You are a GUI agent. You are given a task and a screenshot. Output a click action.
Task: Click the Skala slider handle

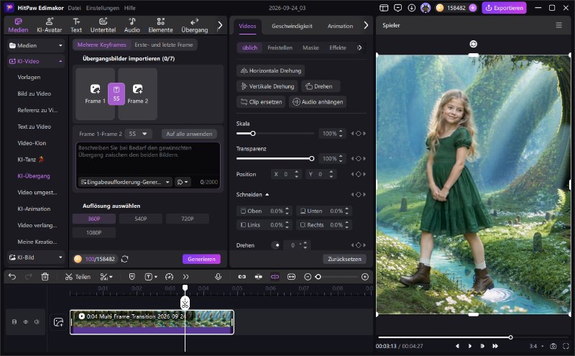click(253, 134)
